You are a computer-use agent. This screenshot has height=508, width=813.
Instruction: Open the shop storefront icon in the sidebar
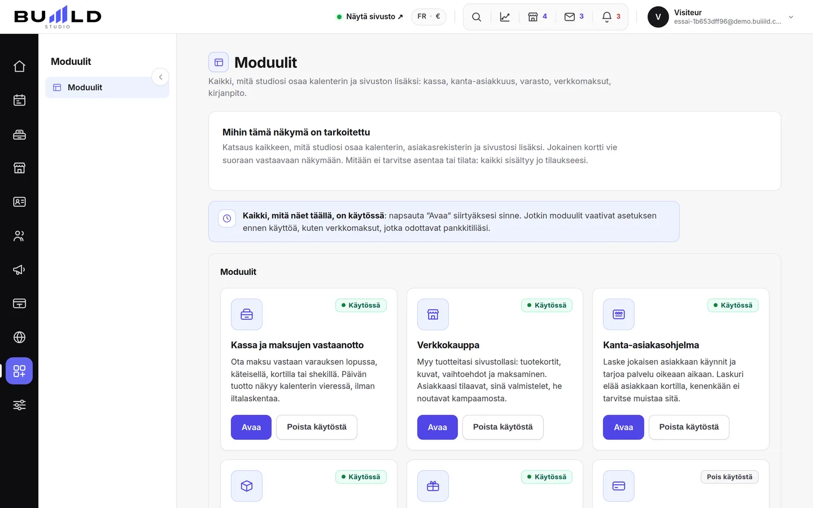19,168
